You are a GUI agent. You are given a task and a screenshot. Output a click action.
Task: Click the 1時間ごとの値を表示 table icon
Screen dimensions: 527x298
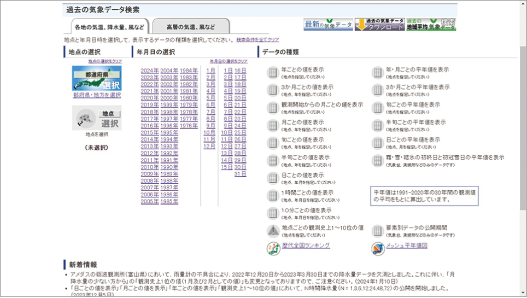273,195
